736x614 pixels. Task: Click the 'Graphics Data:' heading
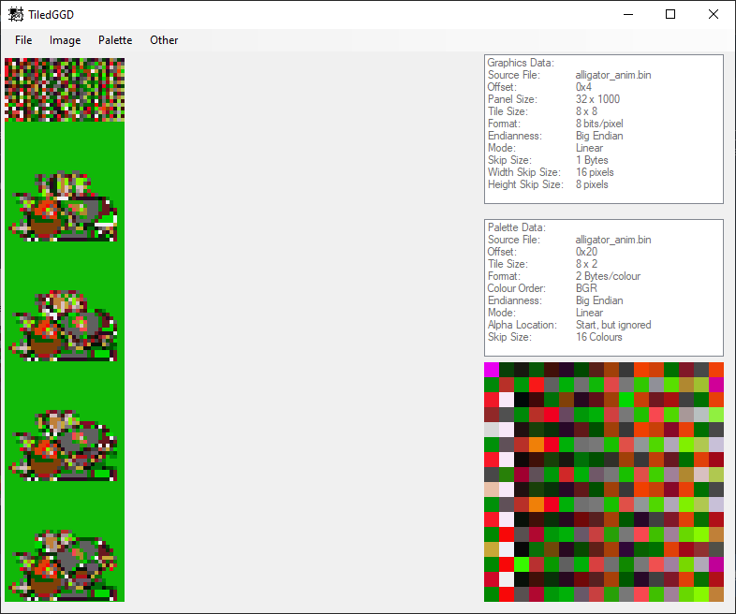521,63
